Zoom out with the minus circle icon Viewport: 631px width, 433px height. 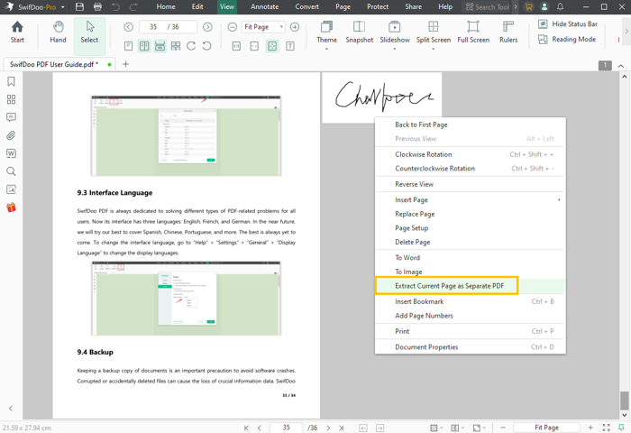pos(233,27)
